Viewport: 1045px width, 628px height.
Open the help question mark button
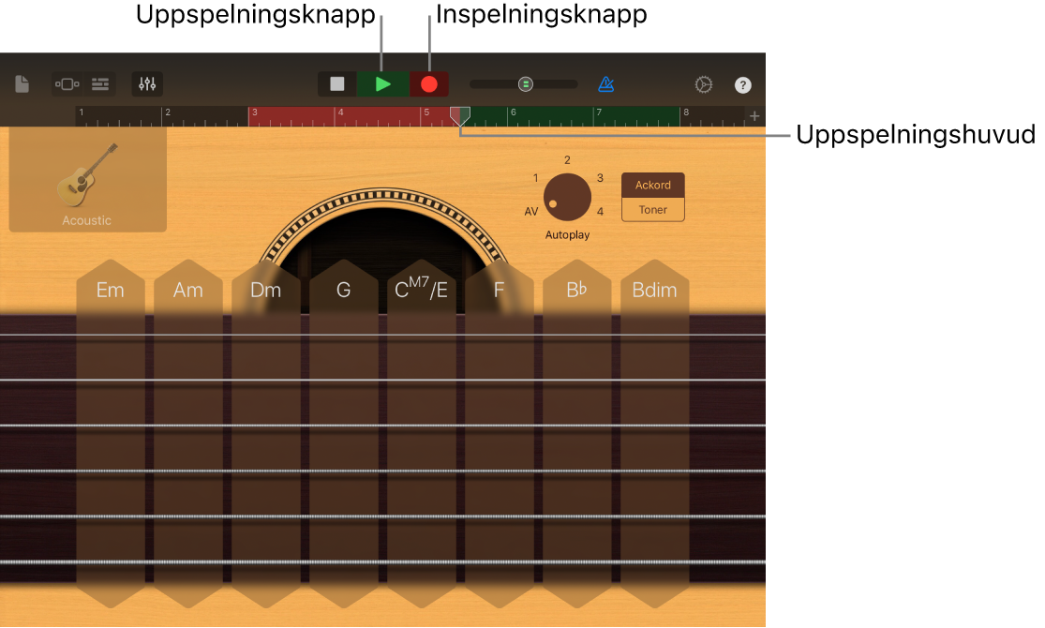(x=742, y=85)
